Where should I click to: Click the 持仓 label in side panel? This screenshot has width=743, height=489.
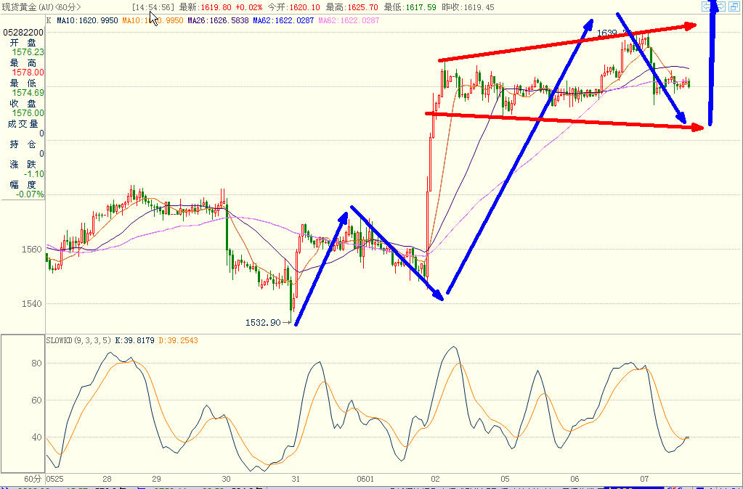click(23, 144)
